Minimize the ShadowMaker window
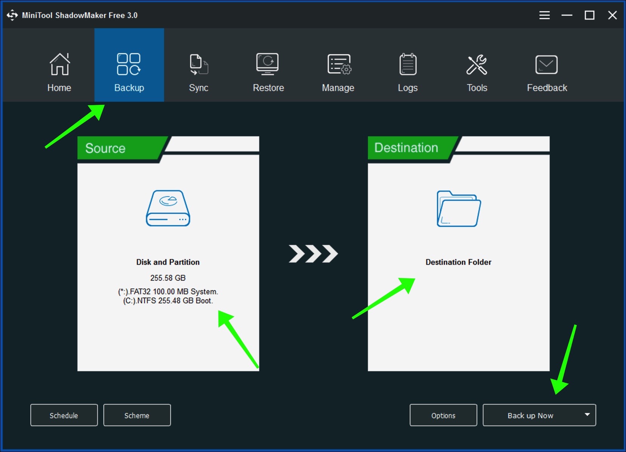This screenshot has width=626, height=452. tap(567, 15)
